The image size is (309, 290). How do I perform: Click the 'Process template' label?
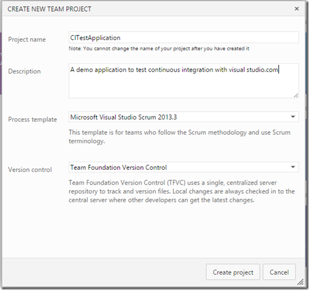click(32, 120)
